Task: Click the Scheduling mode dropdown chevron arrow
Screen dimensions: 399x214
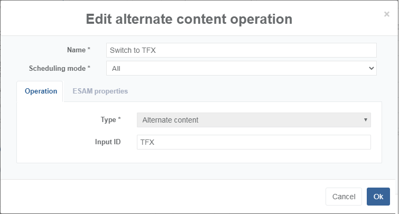Action: tap(371, 68)
